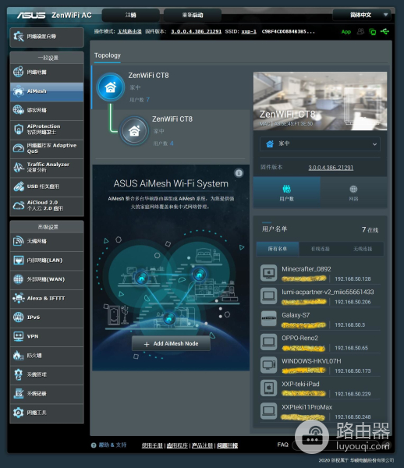Select the Minecrafter_0892 client entry
The height and width of the screenshot is (468, 404).
click(x=320, y=273)
